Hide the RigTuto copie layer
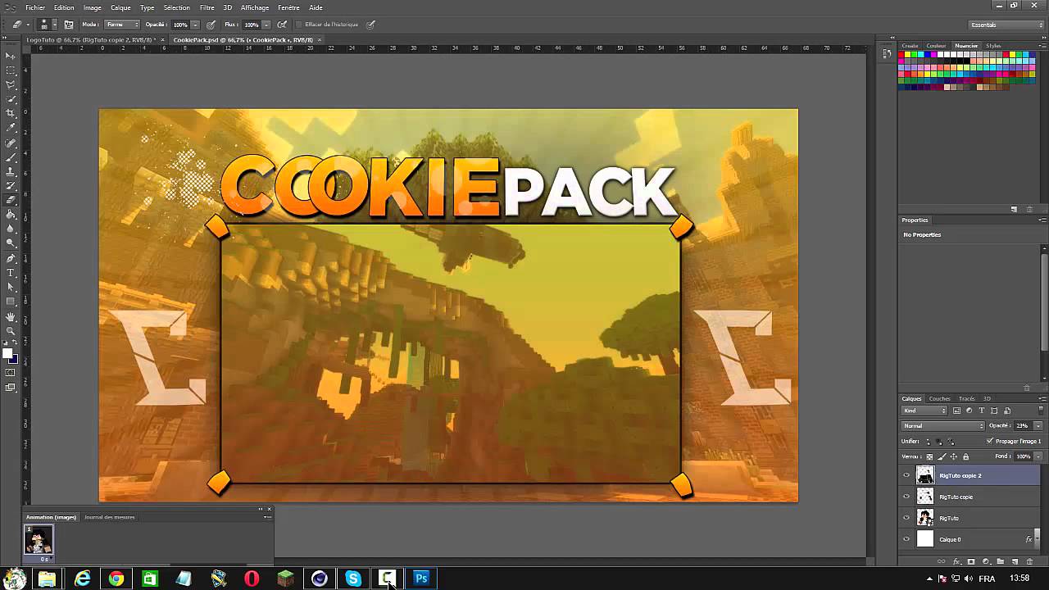The height and width of the screenshot is (590, 1049). pyautogui.click(x=906, y=497)
